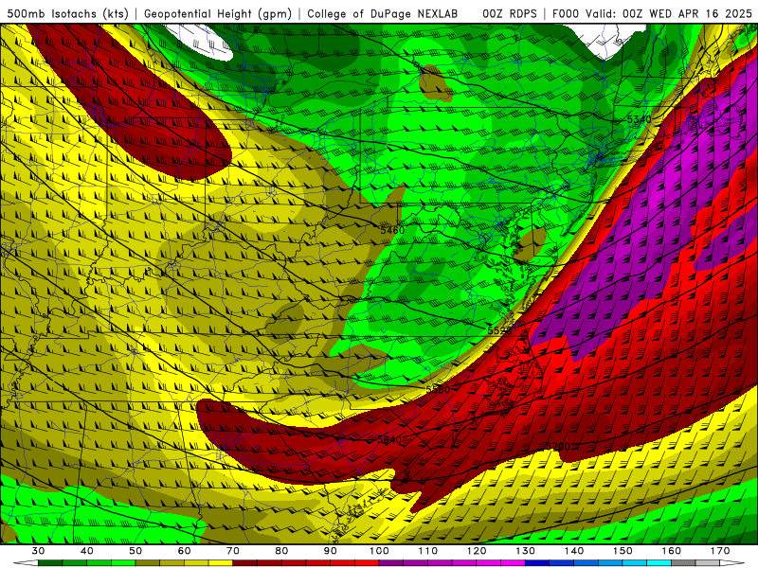Viewport: 758px width, 568px height.
Task: Click the 170 label on the colorbar
Action: tap(720, 551)
